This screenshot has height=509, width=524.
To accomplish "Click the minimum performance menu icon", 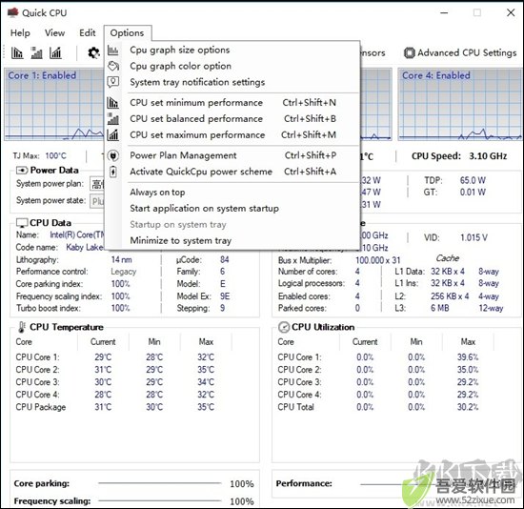I will pos(113,102).
